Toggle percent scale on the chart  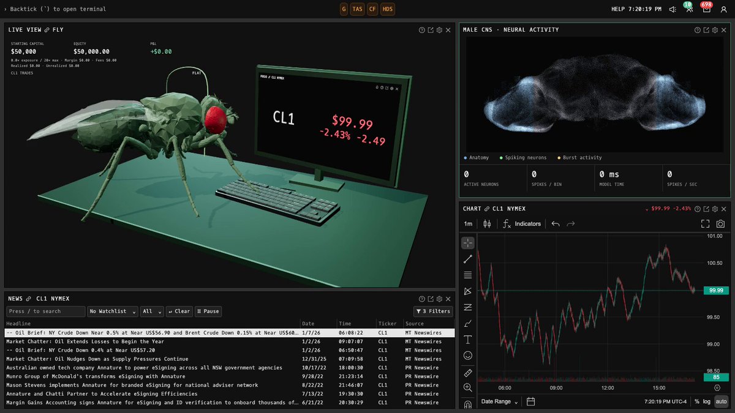click(x=696, y=401)
